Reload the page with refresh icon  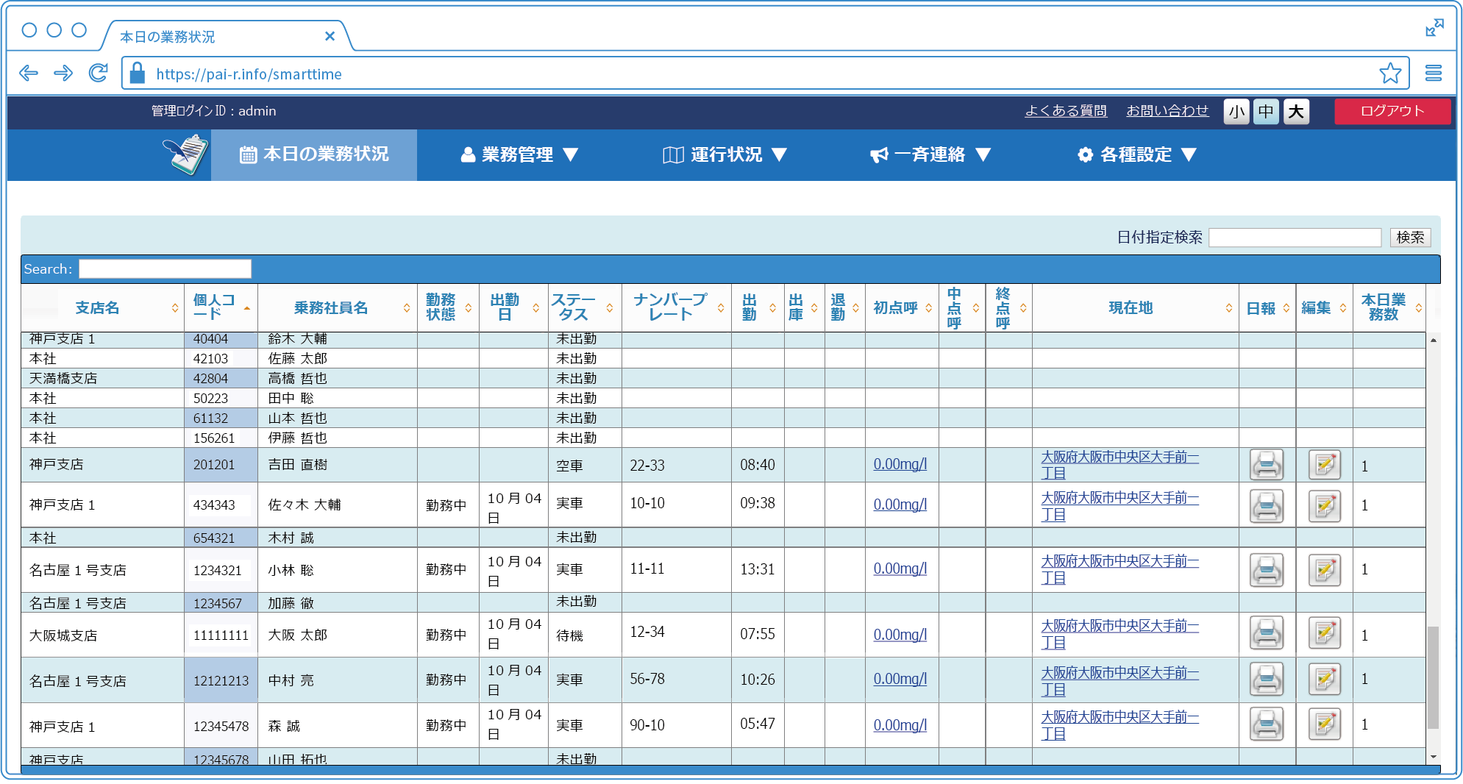click(98, 73)
